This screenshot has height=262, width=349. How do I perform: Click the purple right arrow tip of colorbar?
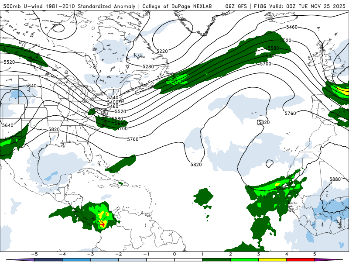click(328, 260)
